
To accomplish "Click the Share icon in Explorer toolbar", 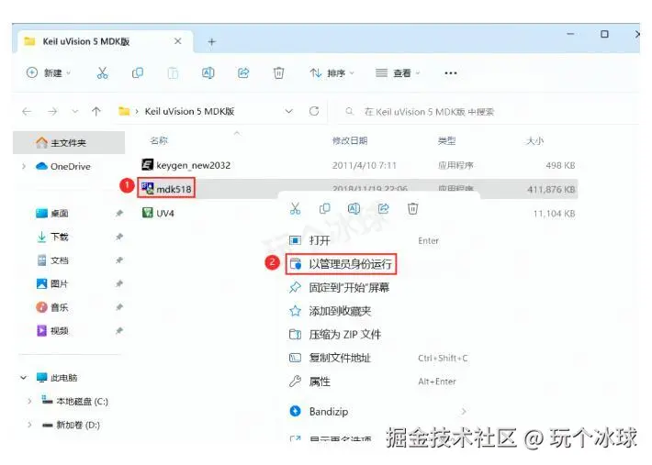I will [x=243, y=73].
